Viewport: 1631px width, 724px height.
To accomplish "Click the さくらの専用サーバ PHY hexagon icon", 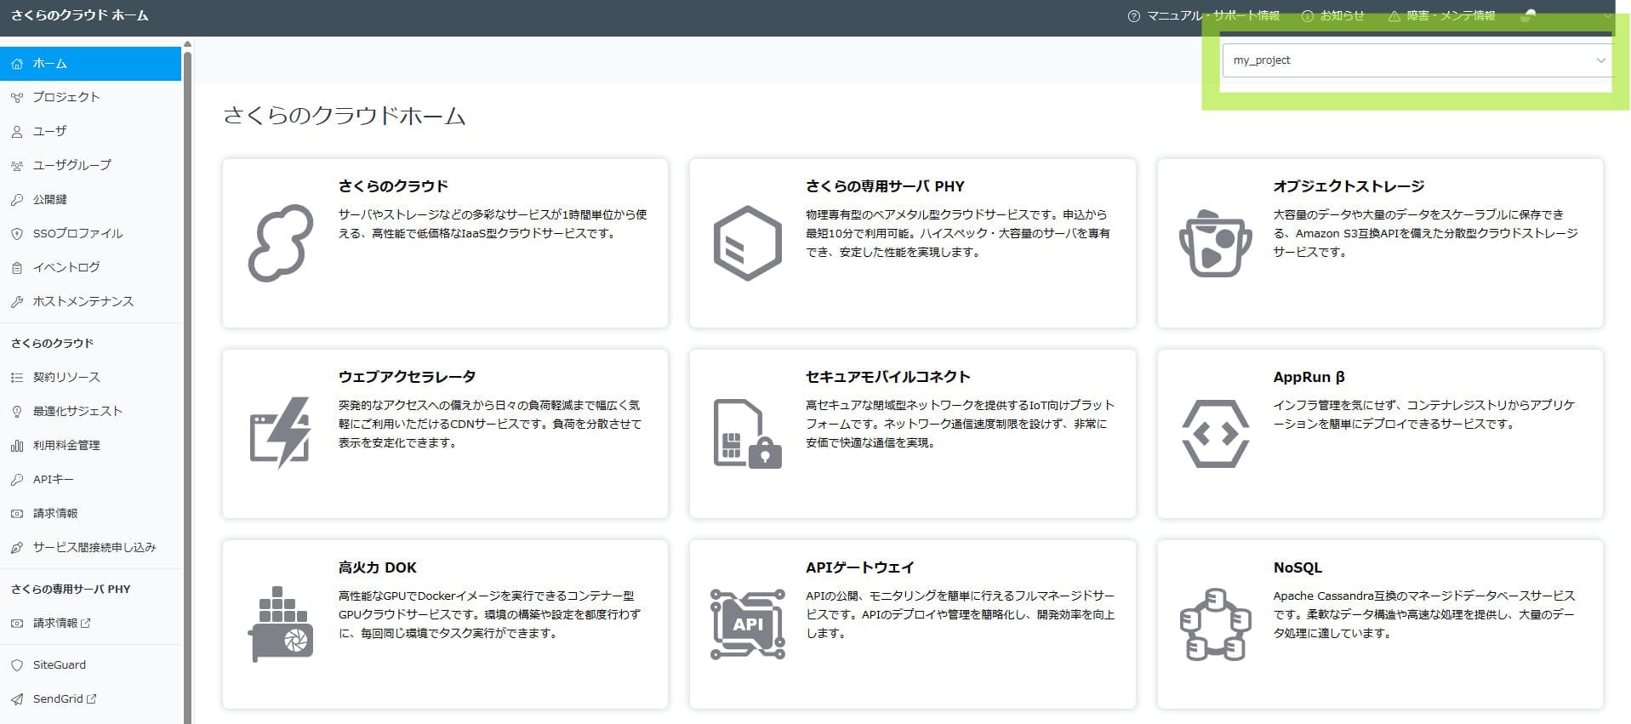I will (747, 243).
